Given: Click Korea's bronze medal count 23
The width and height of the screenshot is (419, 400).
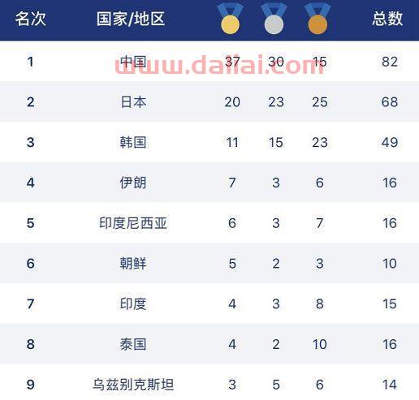Looking at the screenshot, I should (x=320, y=142).
